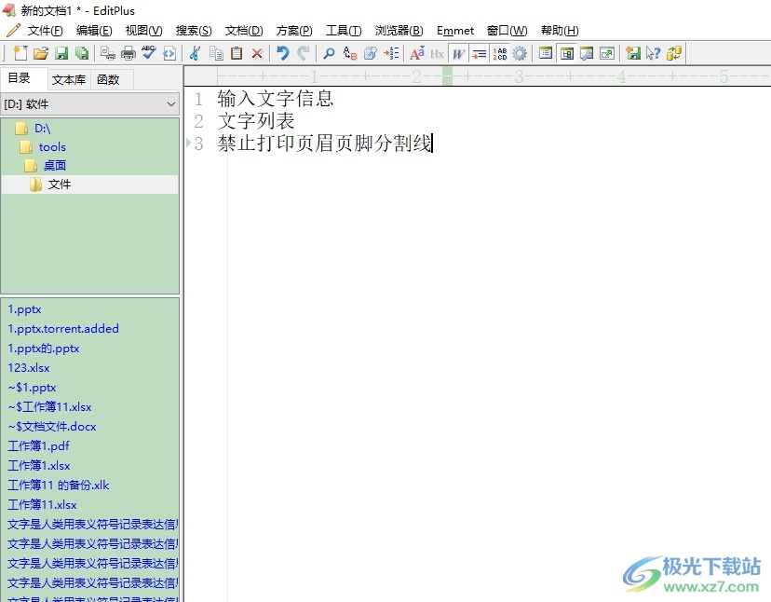Open the 工具(T) menu
The width and height of the screenshot is (771, 602).
(344, 31)
